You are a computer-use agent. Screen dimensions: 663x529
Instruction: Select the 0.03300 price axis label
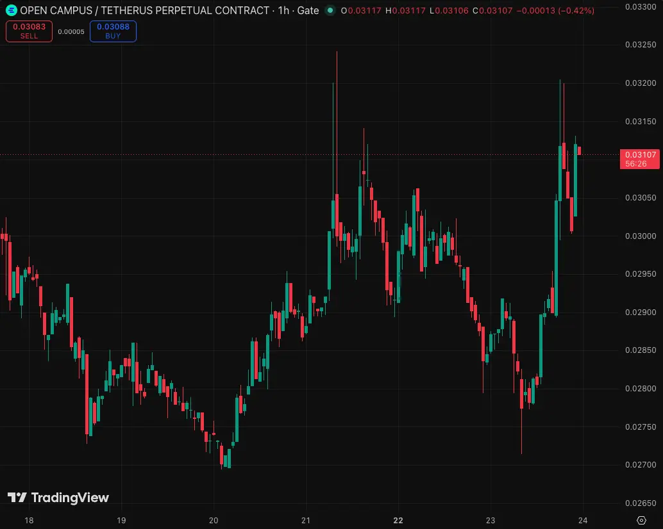point(640,7)
